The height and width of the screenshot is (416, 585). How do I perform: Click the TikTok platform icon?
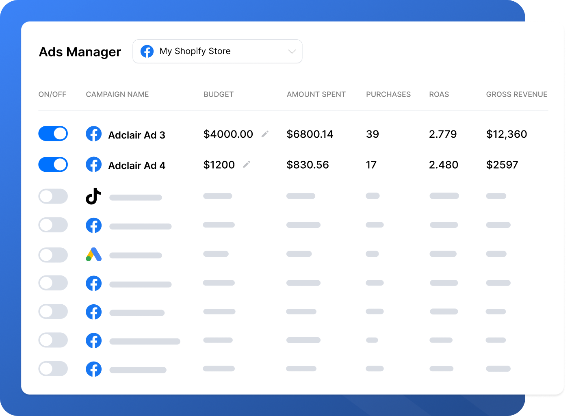(93, 196)
